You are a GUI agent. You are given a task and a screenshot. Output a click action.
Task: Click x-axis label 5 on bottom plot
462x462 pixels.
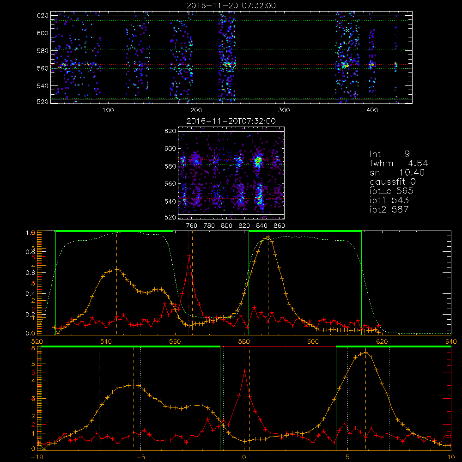pos(348,457)
